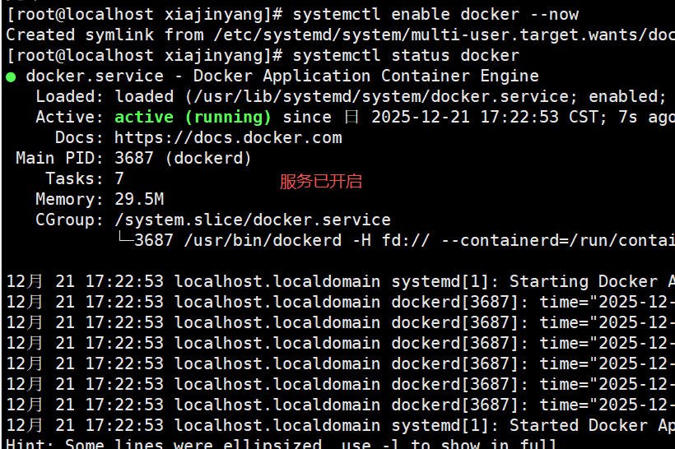Click the 'Memory: 29.5M' value
Screen dimensions: 675x449
coord(139,199)
